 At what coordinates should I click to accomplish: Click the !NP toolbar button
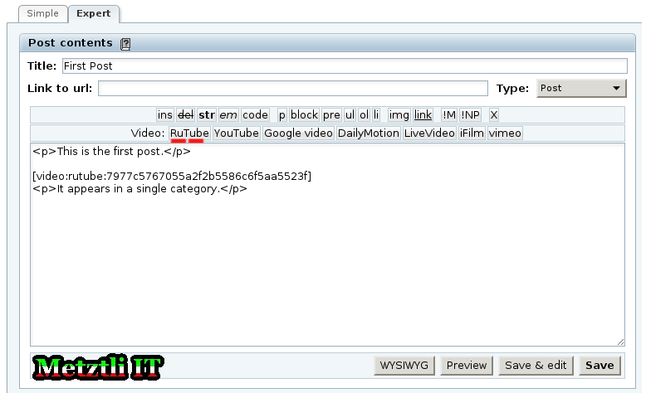[470, 114]
